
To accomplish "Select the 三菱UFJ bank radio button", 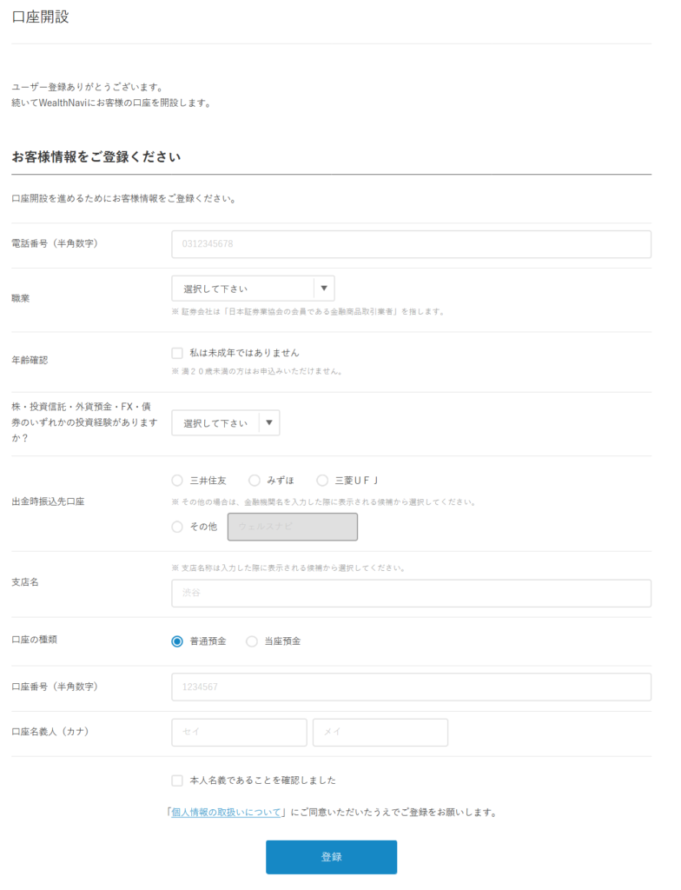I will coord(322,480).
